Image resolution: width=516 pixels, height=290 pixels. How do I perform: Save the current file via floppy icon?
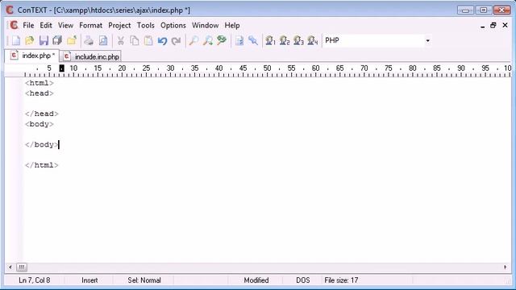(44, 41)
